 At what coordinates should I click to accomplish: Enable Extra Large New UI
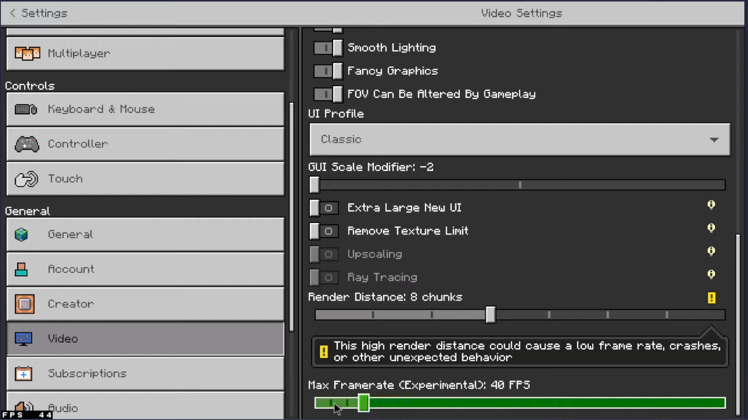click(x=324, y=208)
